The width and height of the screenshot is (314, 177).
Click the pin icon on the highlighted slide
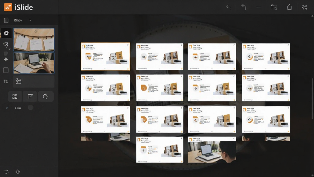(128, 45)
